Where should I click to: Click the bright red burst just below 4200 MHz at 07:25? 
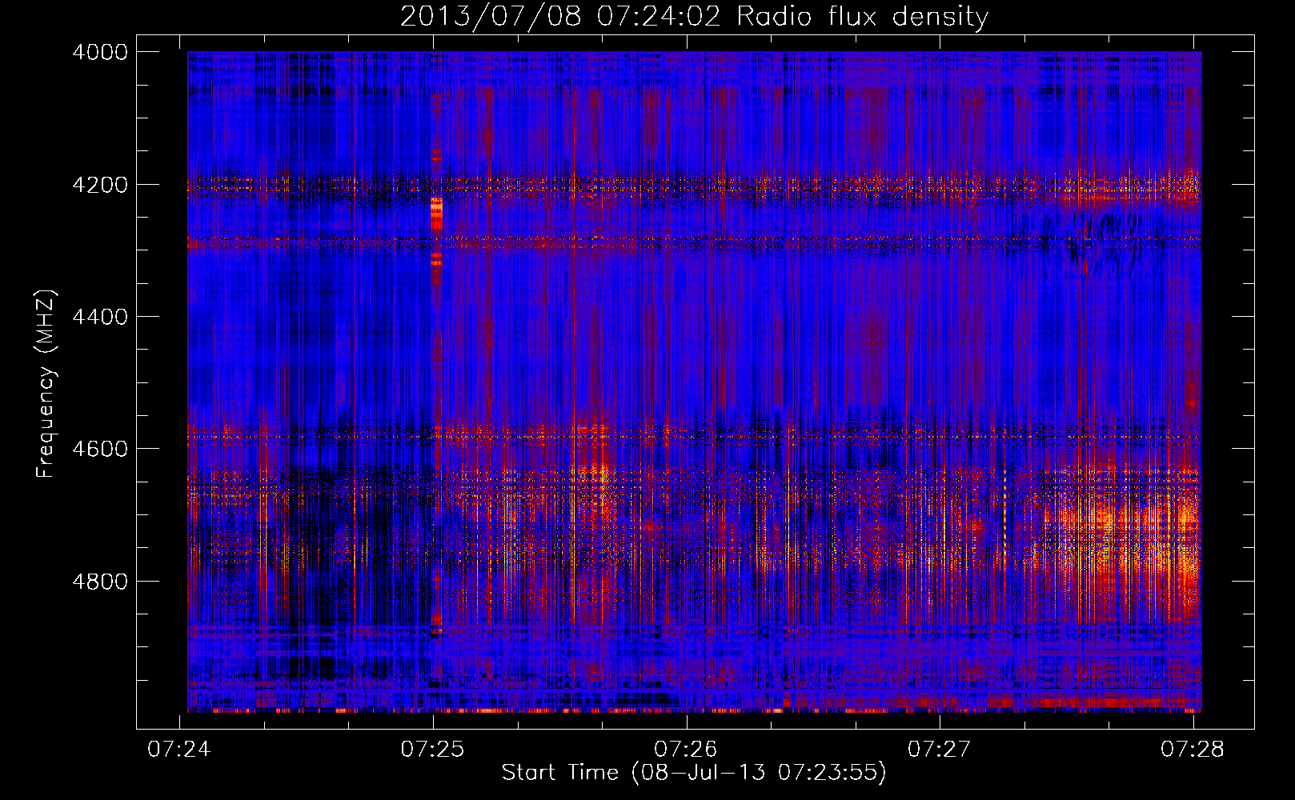(436, 214)
